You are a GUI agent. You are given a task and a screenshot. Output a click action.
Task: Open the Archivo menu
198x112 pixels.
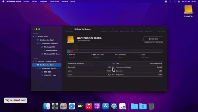[x=26, y=1]
